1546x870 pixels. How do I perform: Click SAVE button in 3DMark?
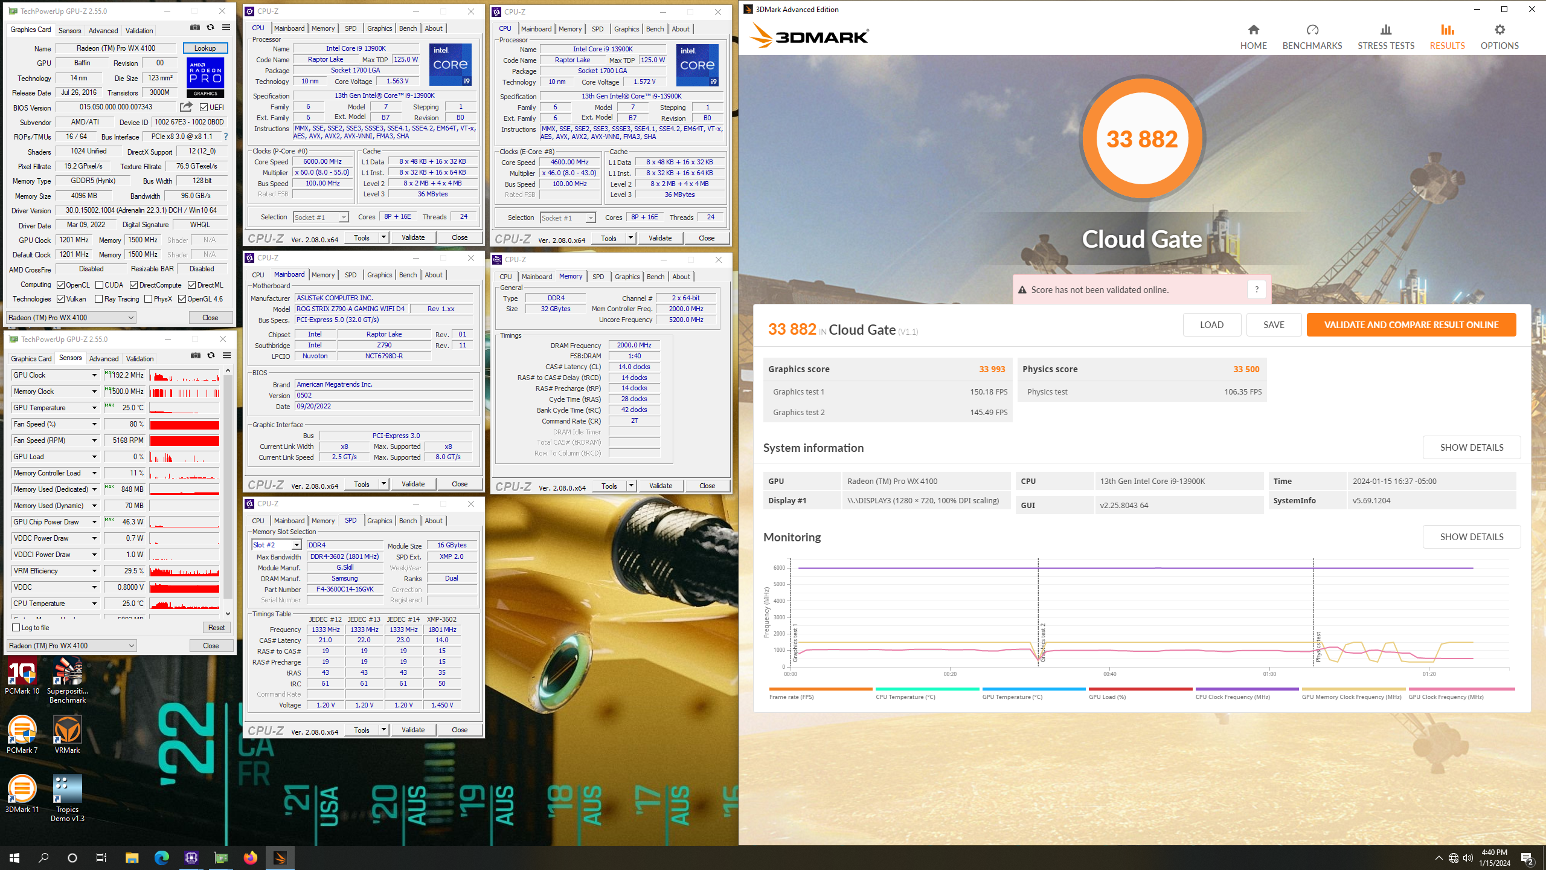[1274, 324]
